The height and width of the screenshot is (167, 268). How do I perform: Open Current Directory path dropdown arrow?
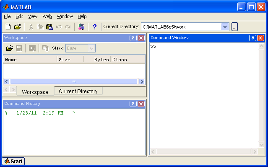tap(225, 27)
